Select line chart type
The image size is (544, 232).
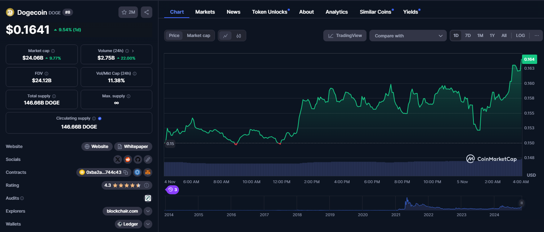(225, 36)
